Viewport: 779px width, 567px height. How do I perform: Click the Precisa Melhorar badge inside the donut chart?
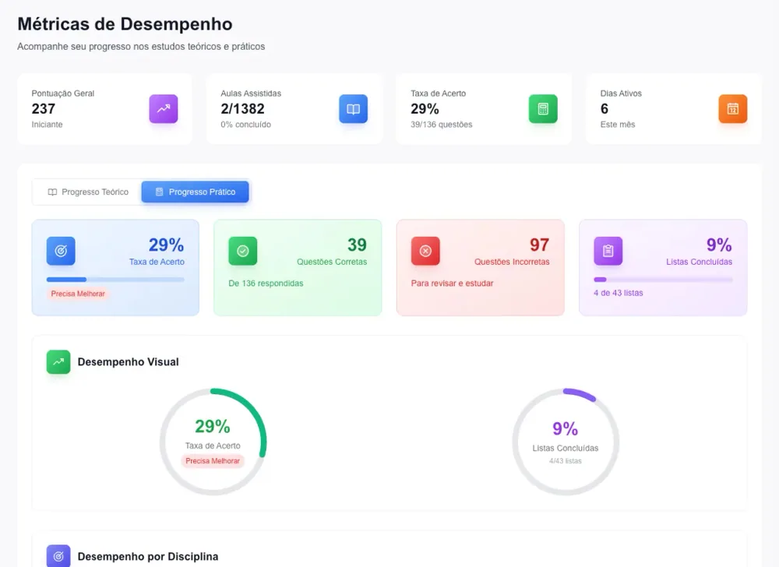(213, 461)
